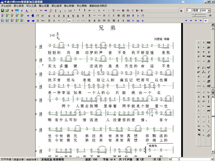This screenshot has height=161, width=215.
Task: Click the 增 button on the right edge
Action: point(213,92)
